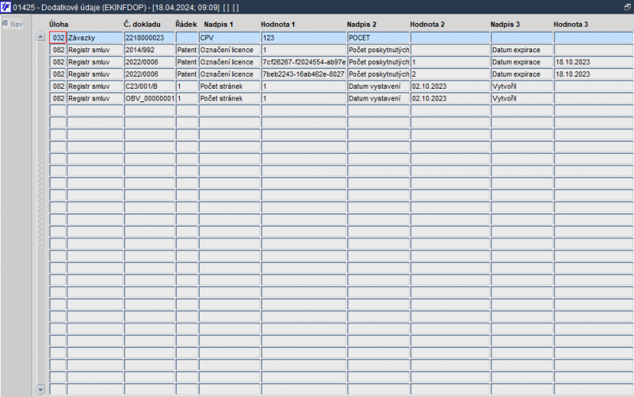Click the Hodnota 2 column header
634x397 pixels.
coord(427,25)
